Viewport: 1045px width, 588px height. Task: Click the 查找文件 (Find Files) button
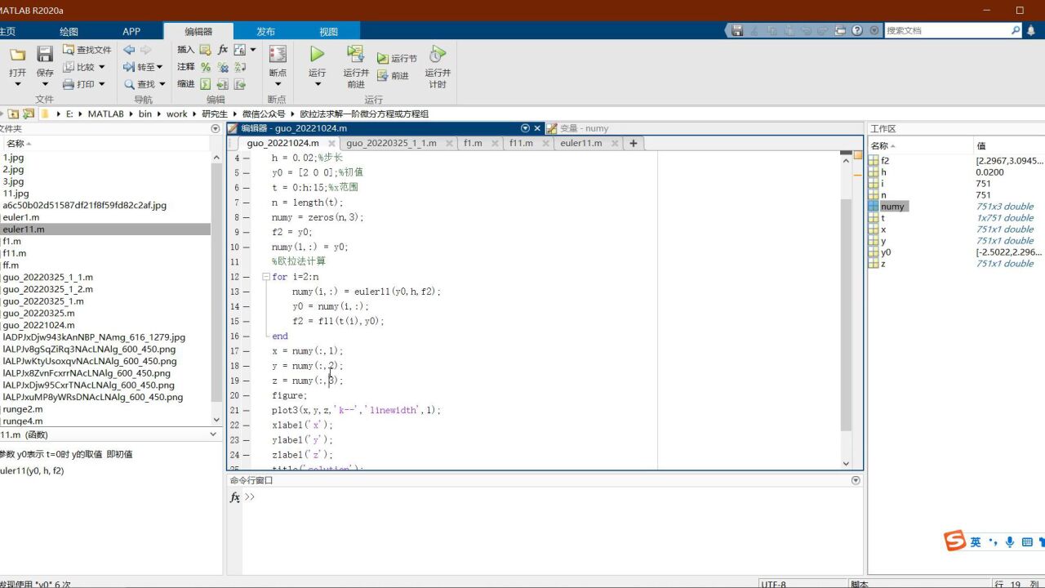(x=87, y=50)
